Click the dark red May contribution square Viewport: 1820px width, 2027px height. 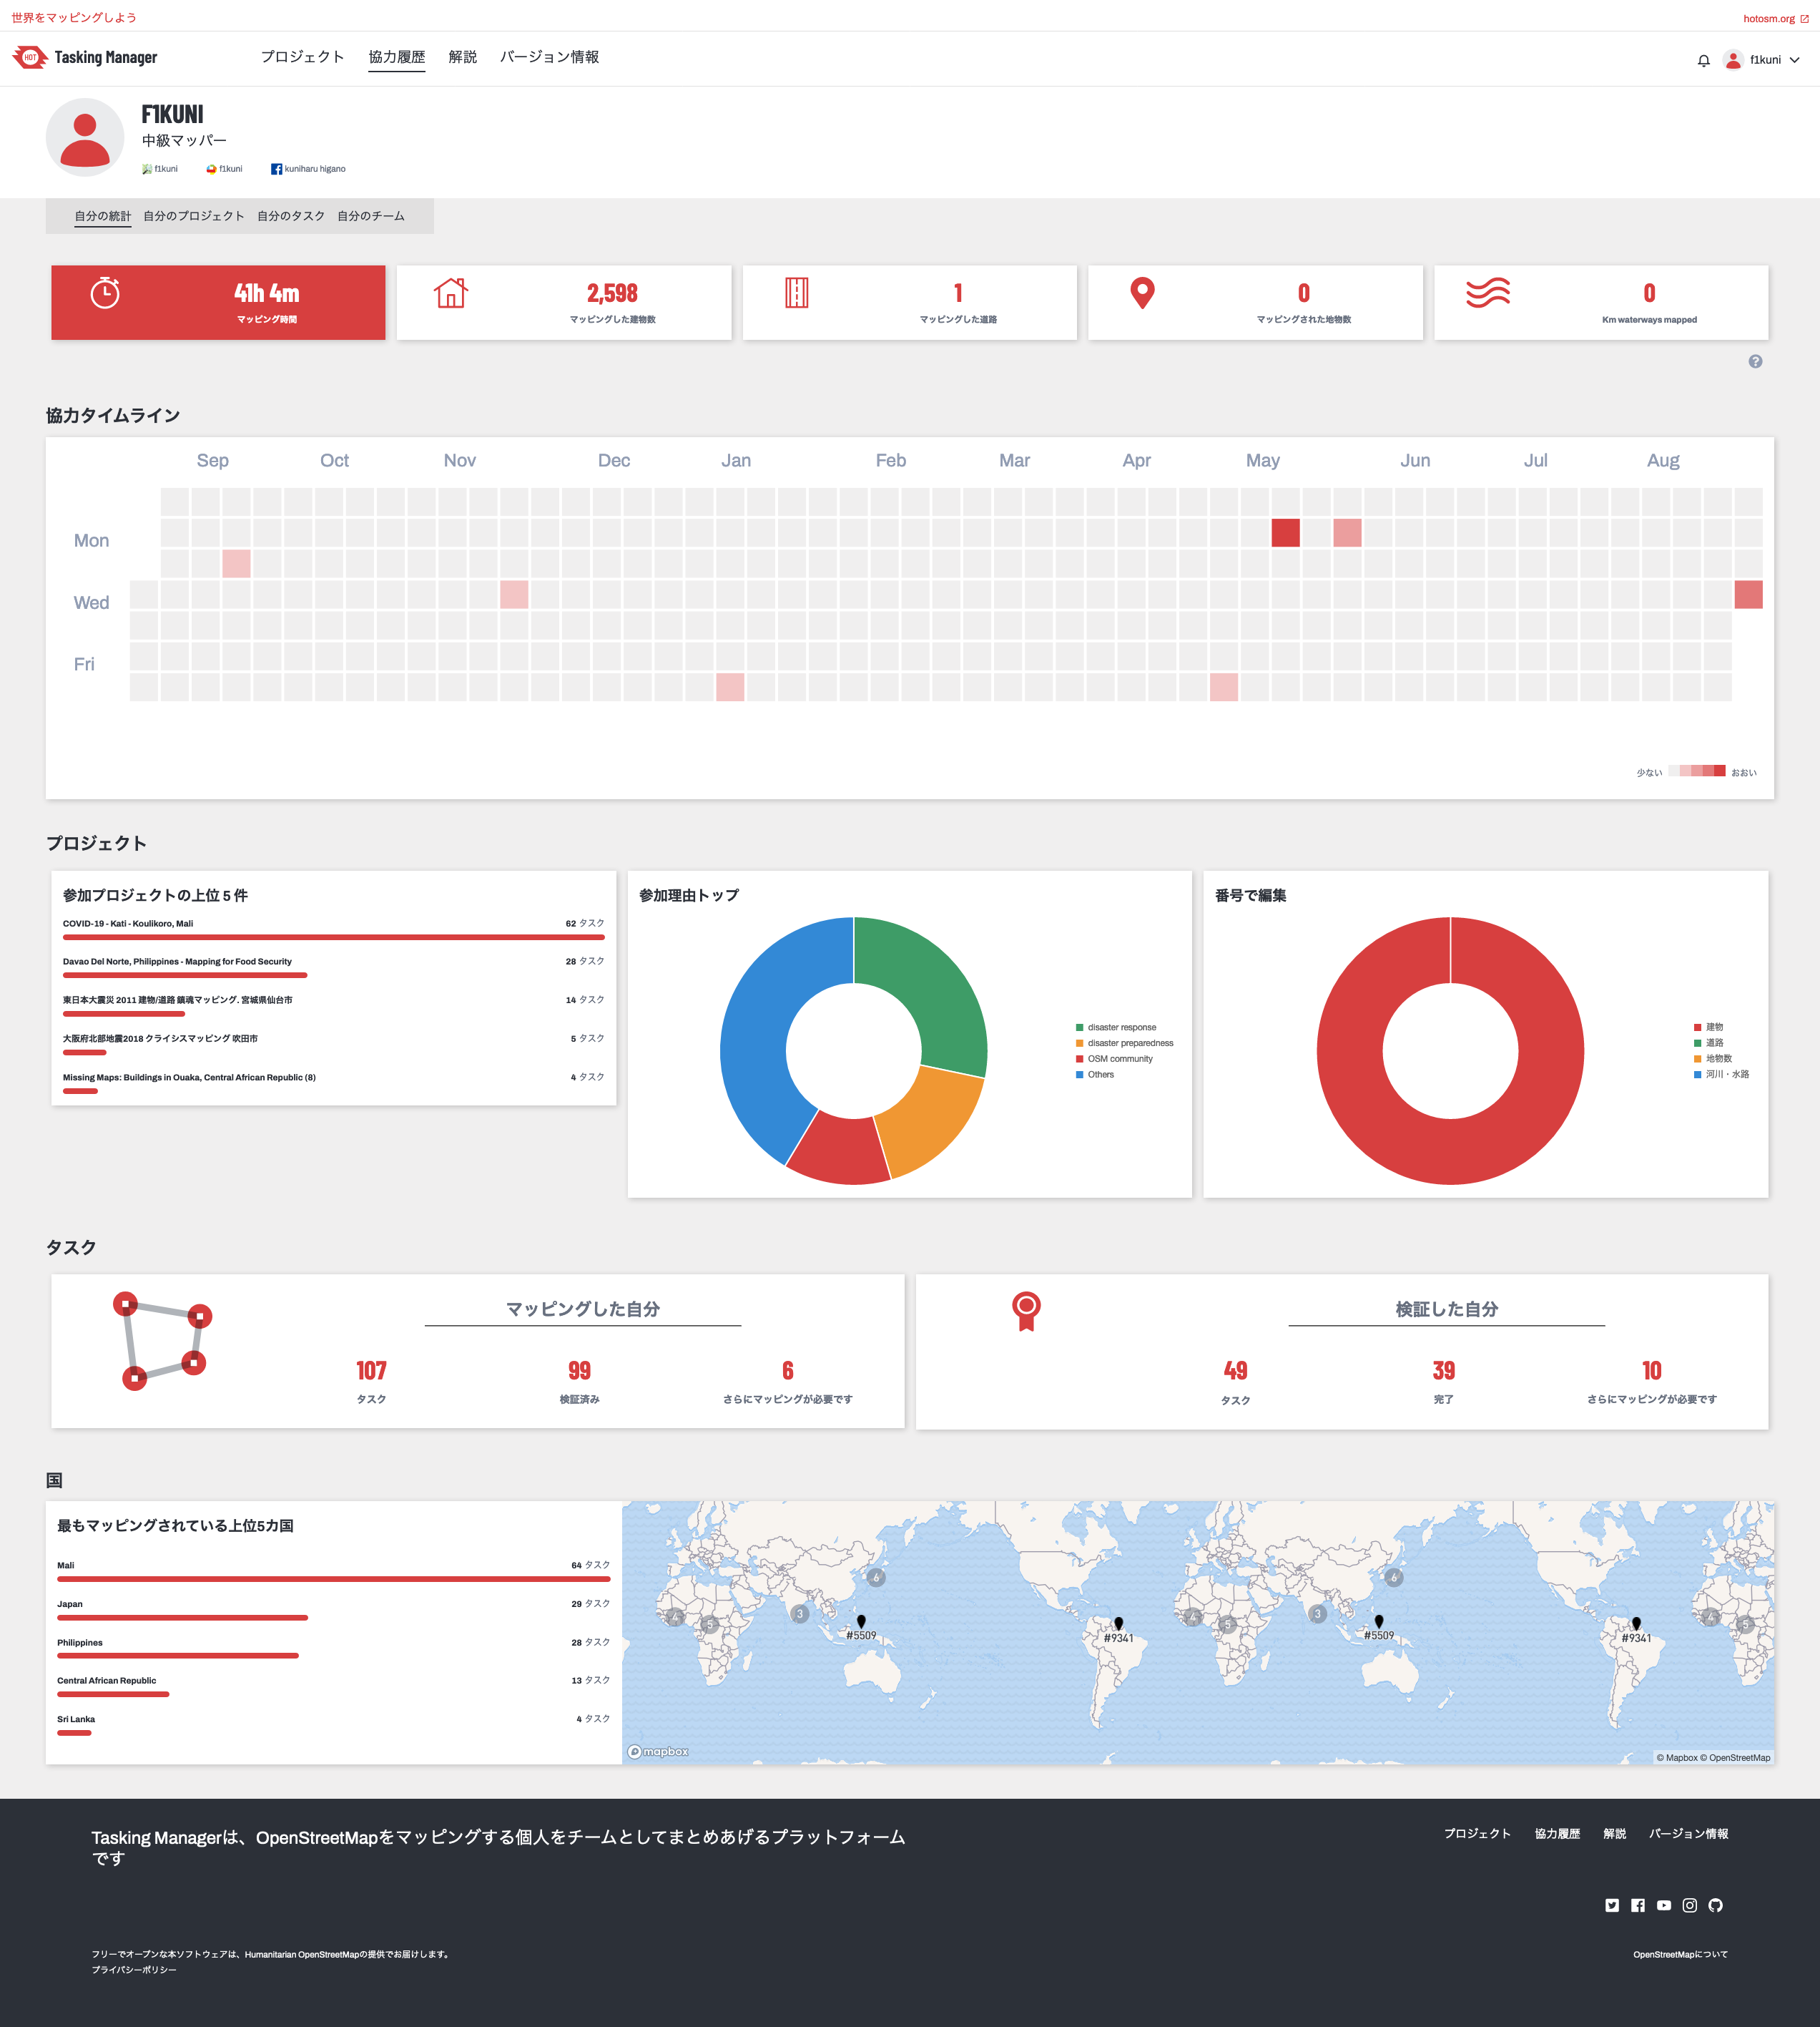(1285, 532)
